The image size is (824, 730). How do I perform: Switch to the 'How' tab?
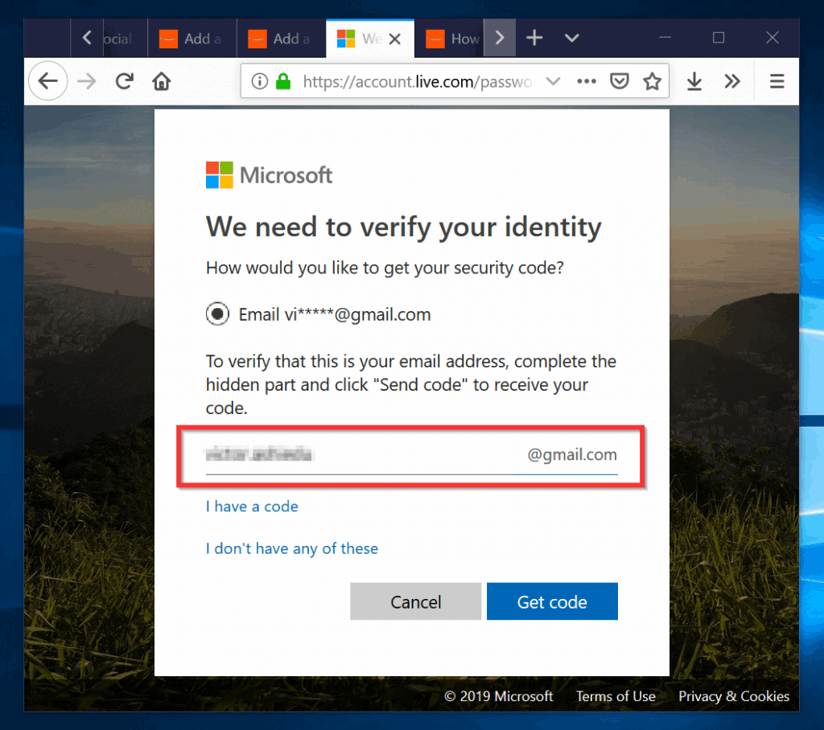[x=449, y=39]
